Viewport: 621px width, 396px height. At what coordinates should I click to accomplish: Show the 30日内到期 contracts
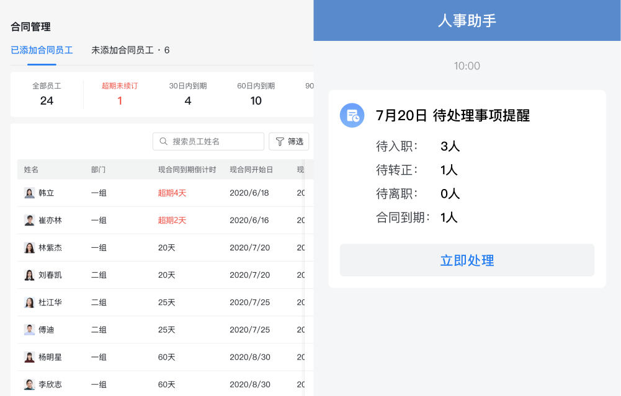[x=188, y=95]
